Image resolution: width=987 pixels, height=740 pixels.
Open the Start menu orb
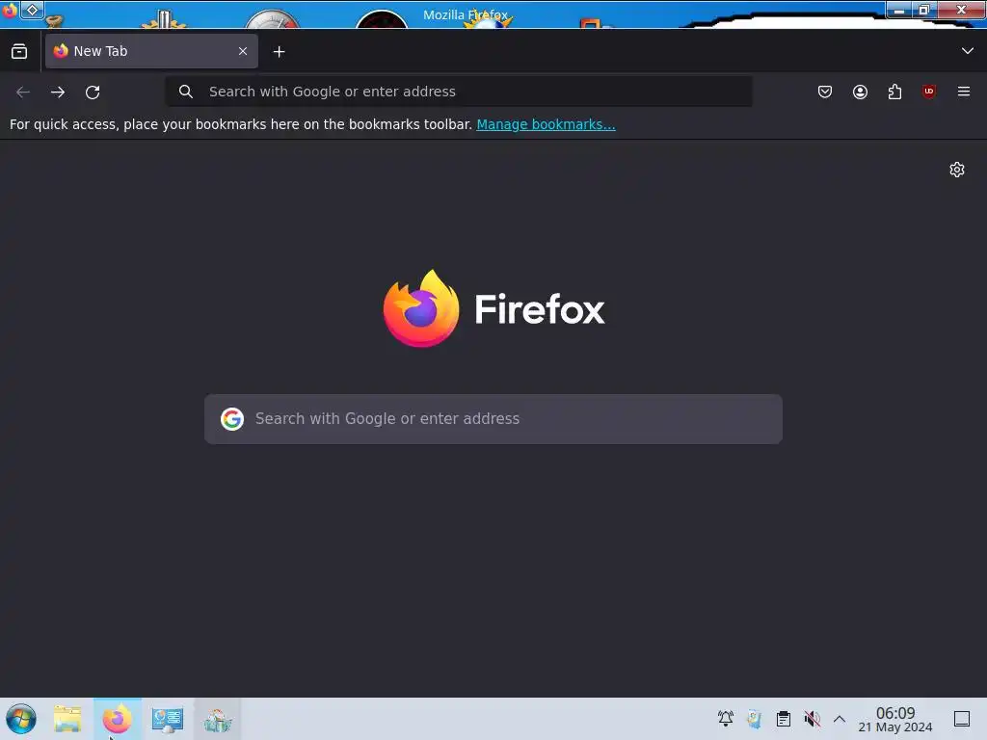click(21, 719)
